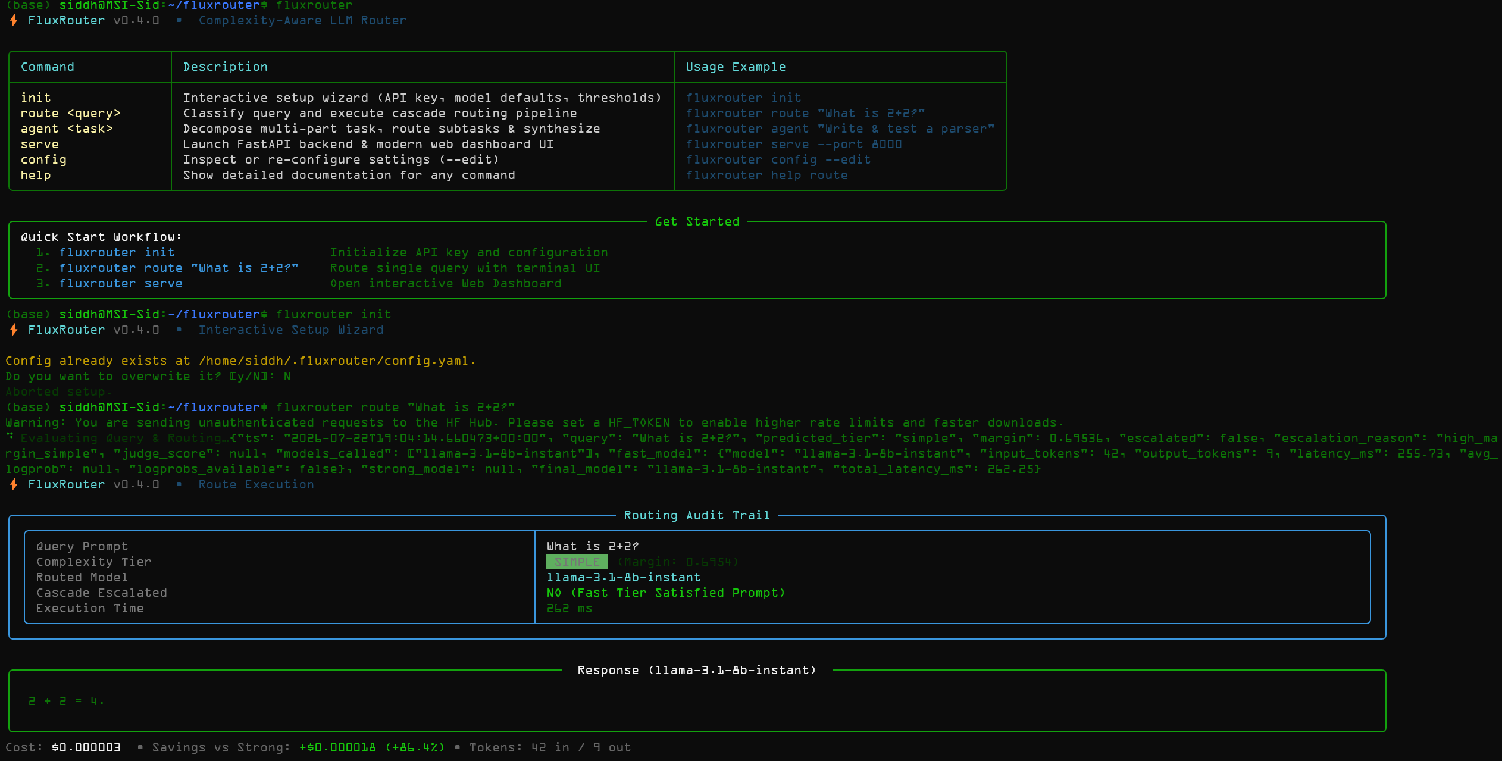Screen dimensions: 1502x761
Task: Click the lightning bolt icon beside Route Execution
Action: pos(14,485)
